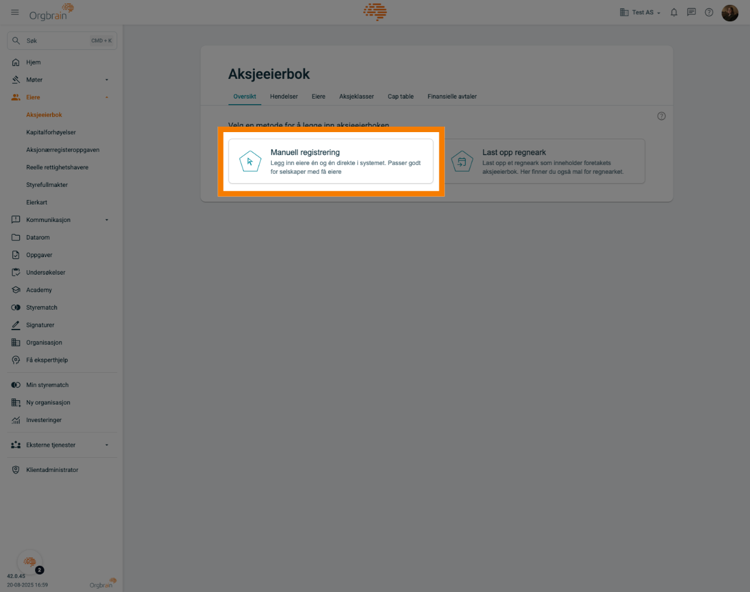Open the user profile avatar

[730, 12]
